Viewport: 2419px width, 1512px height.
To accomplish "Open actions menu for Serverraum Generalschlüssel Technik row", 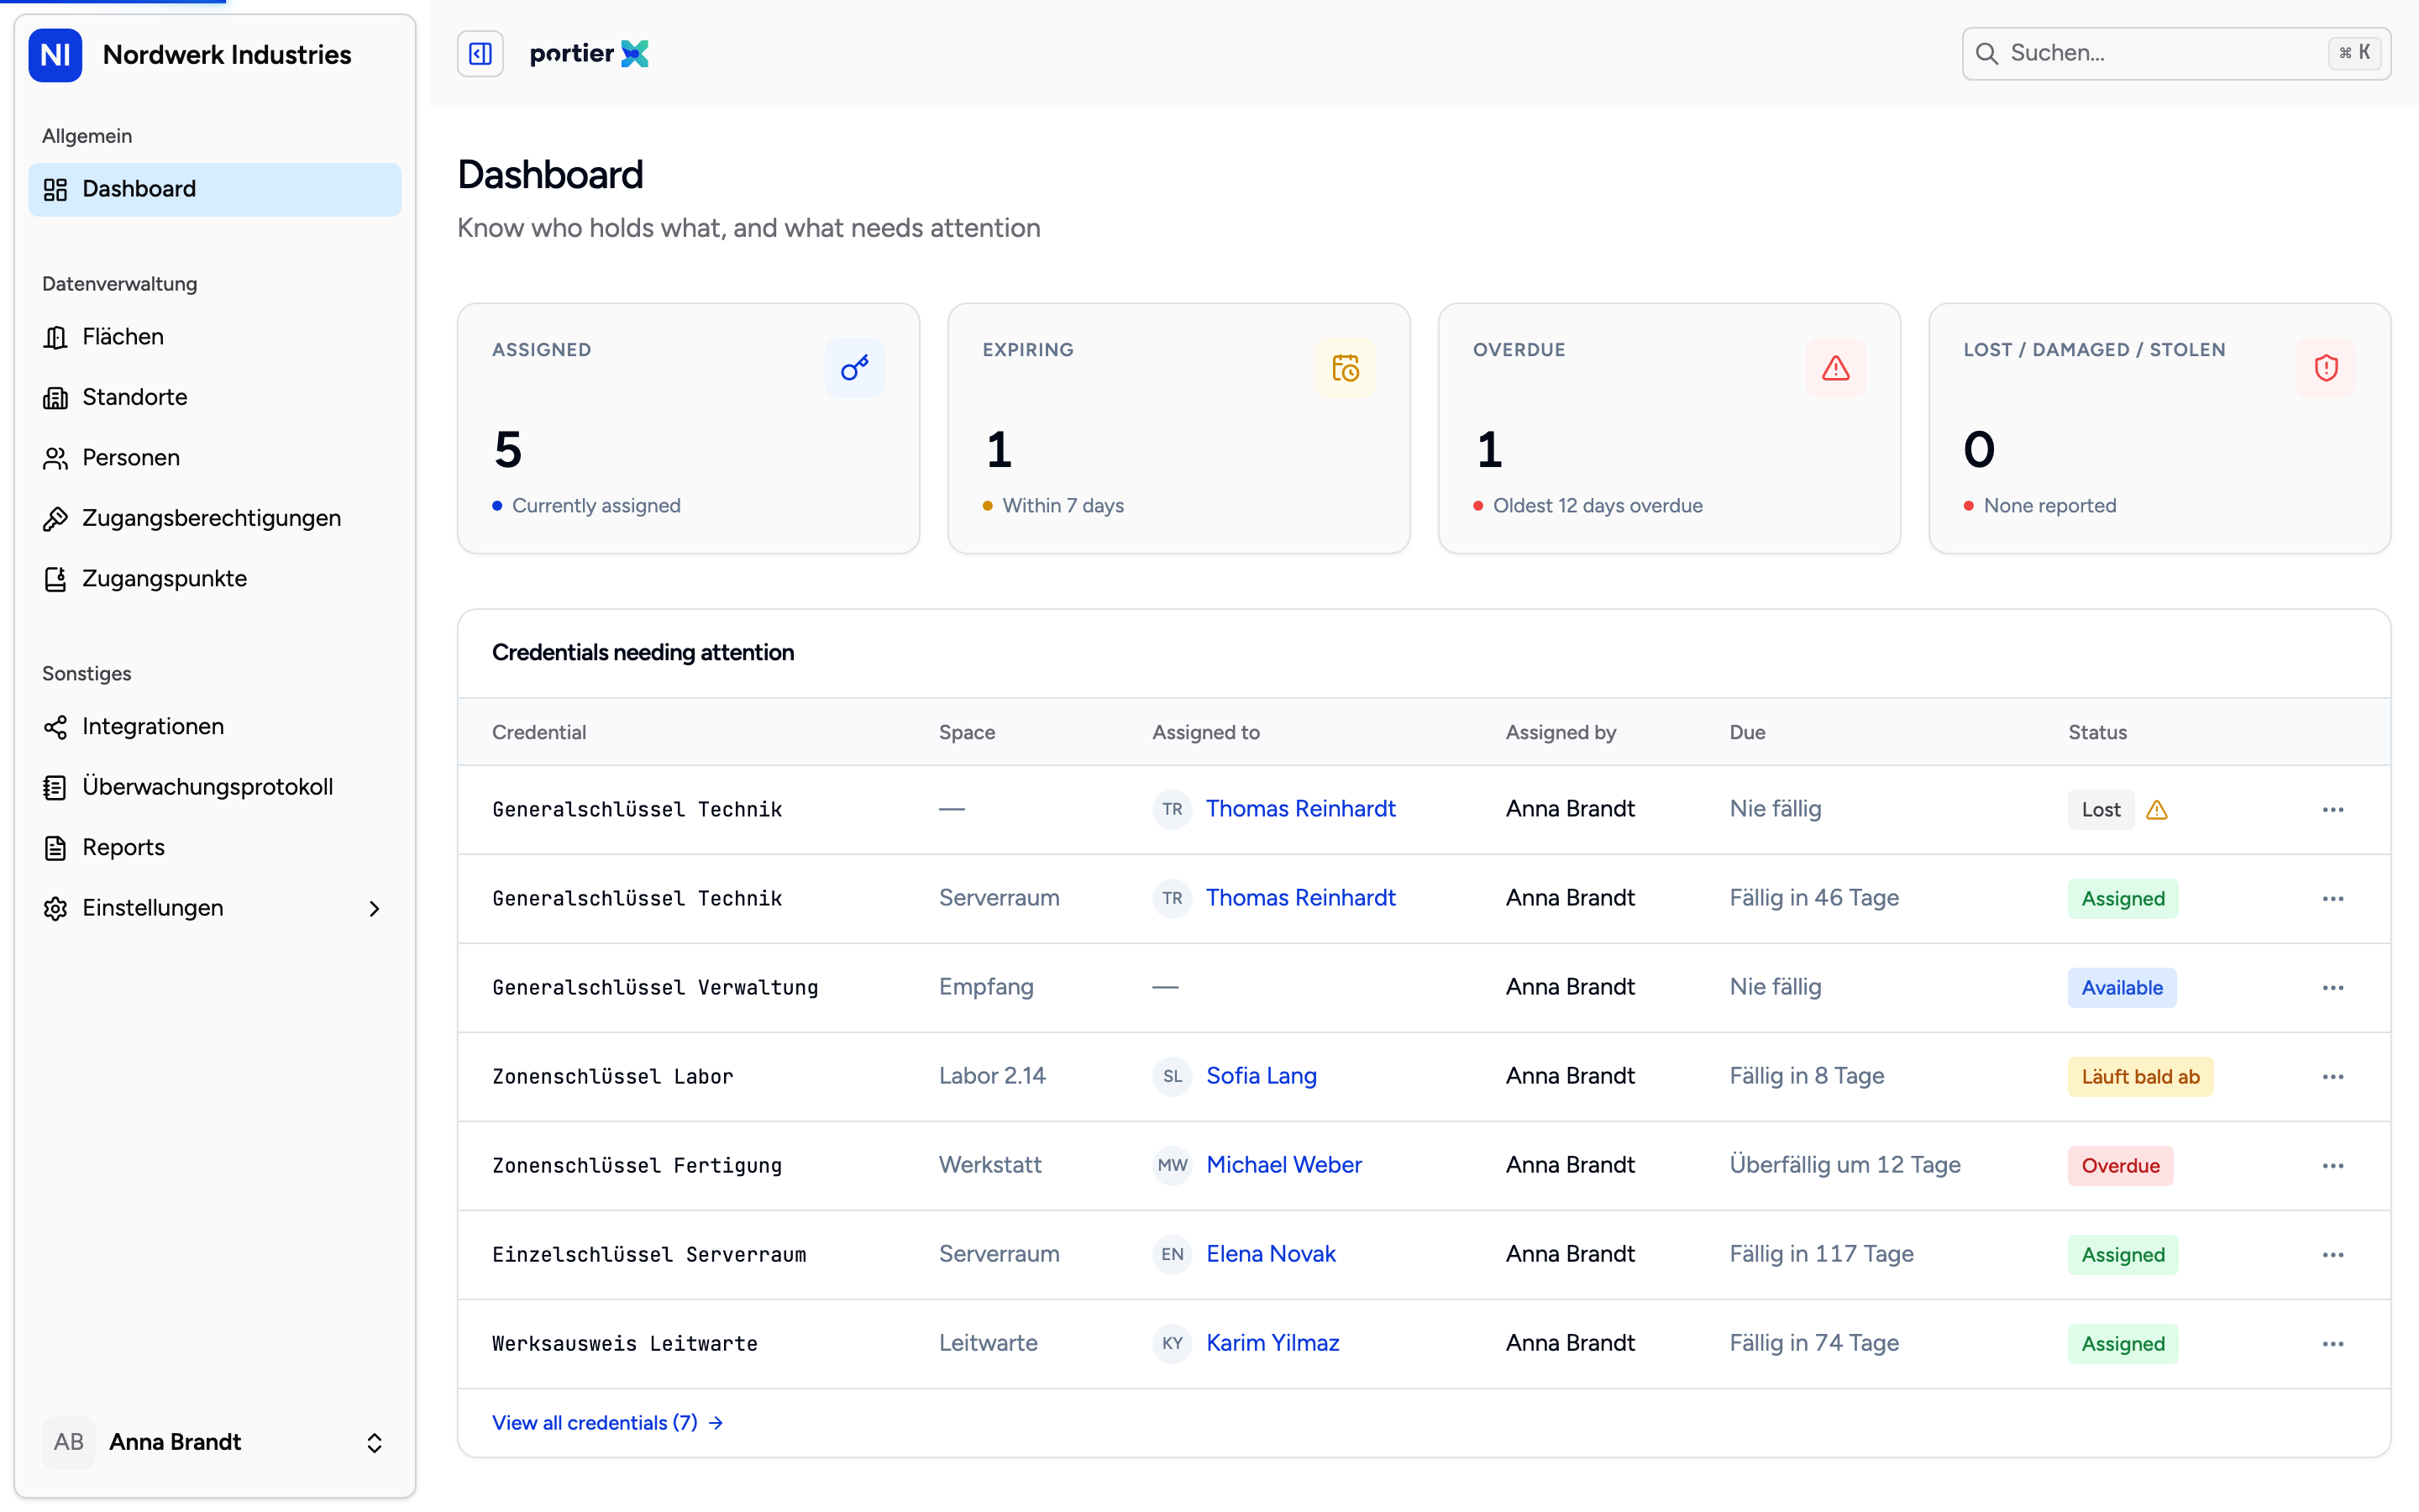I will [2333, 899].
